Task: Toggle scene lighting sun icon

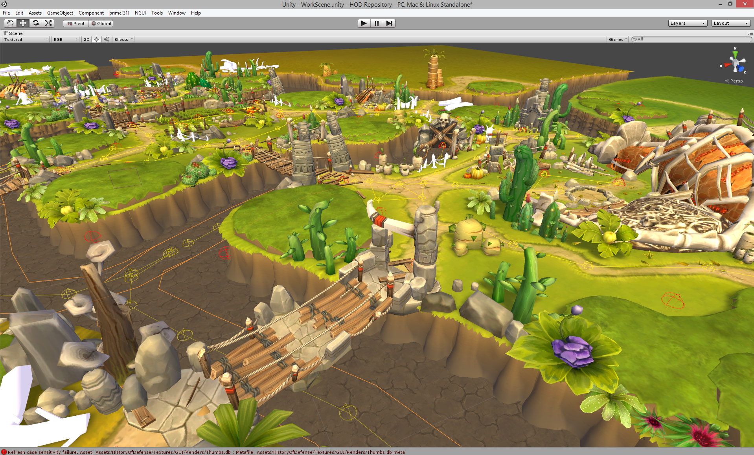Action: click(x=96, y=39)
